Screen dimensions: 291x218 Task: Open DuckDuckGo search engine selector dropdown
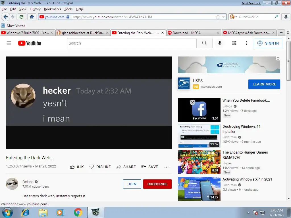[x=234, y=17]
